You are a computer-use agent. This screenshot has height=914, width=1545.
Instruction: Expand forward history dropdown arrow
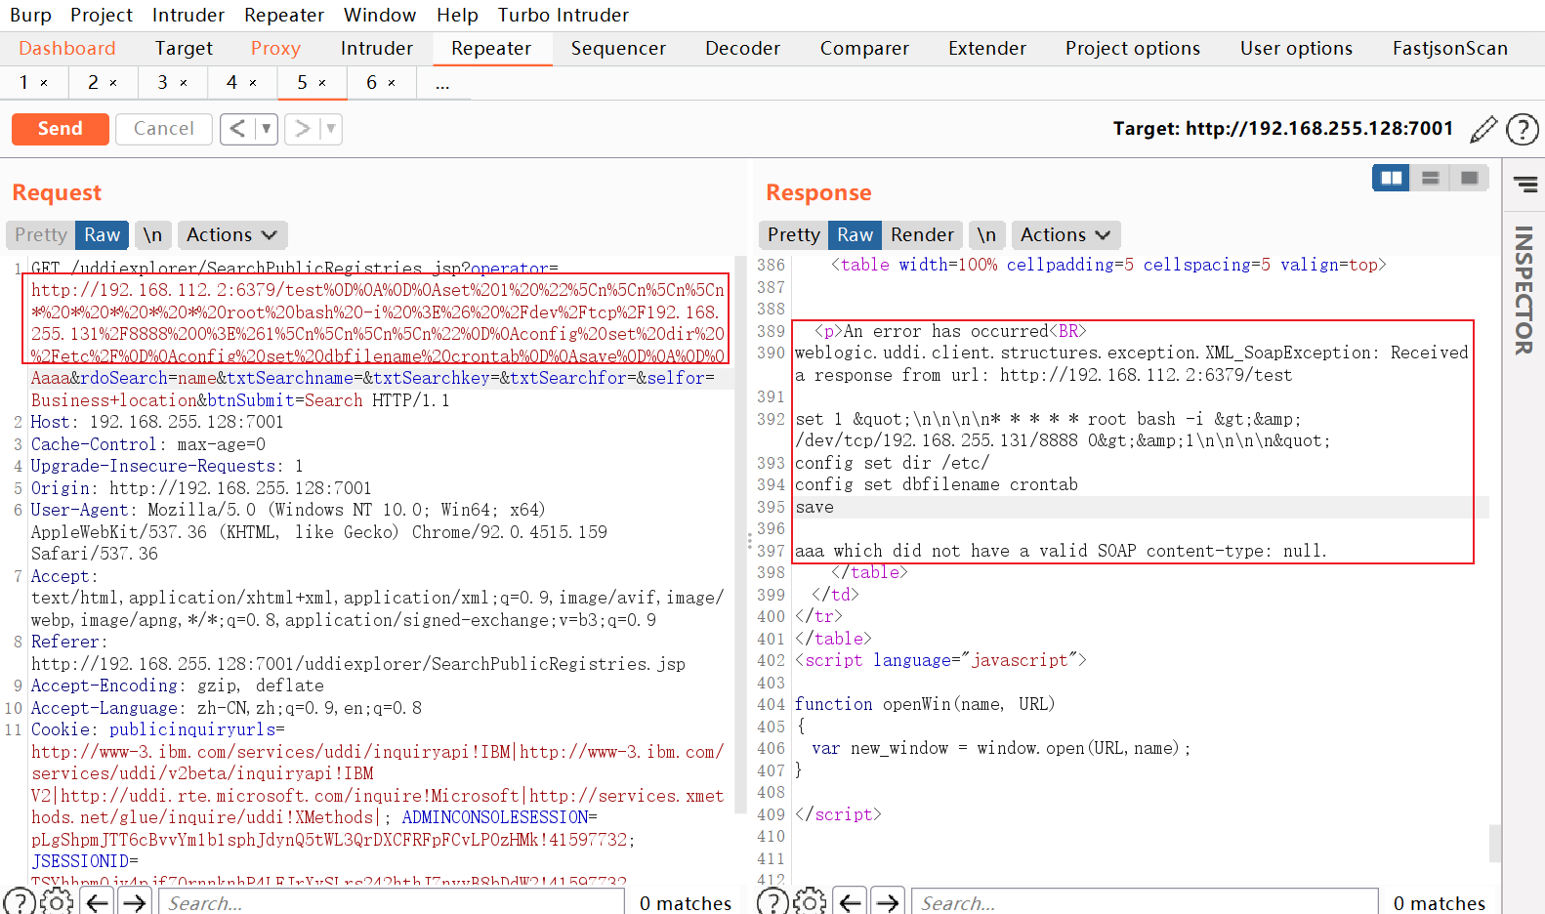[x=331, y=129]
